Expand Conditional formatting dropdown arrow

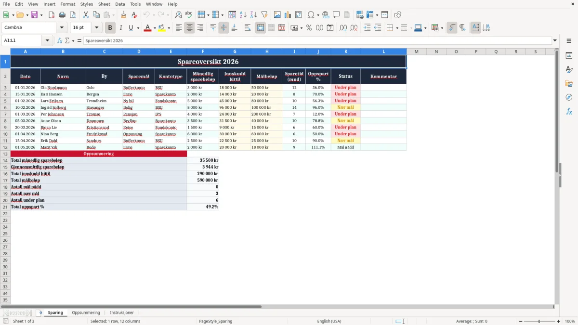point(442,28)
